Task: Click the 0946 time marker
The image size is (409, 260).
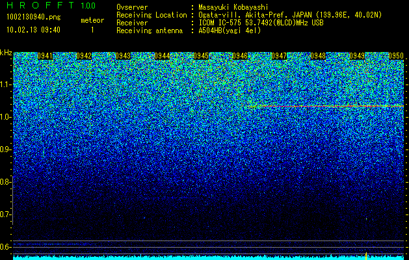Action: (240, 56)
